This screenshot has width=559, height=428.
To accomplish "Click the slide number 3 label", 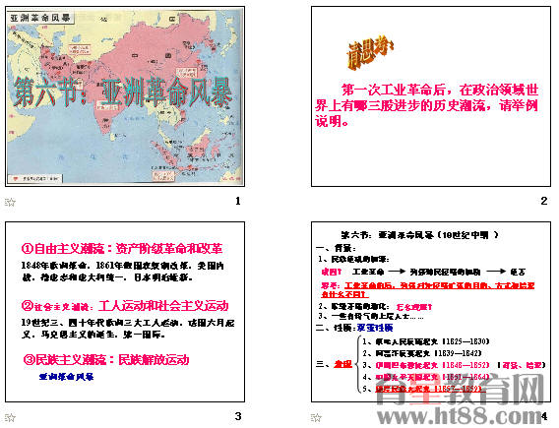I will [x=238, y=416].
